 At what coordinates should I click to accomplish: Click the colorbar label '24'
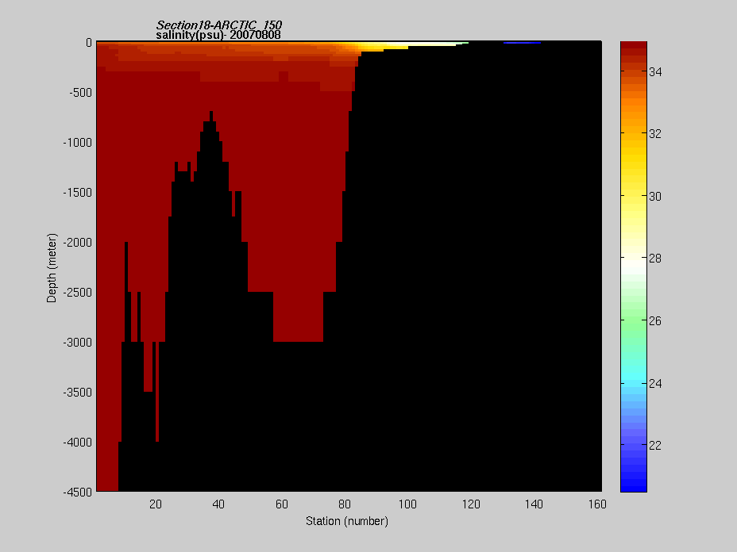(x=655, y=384)
